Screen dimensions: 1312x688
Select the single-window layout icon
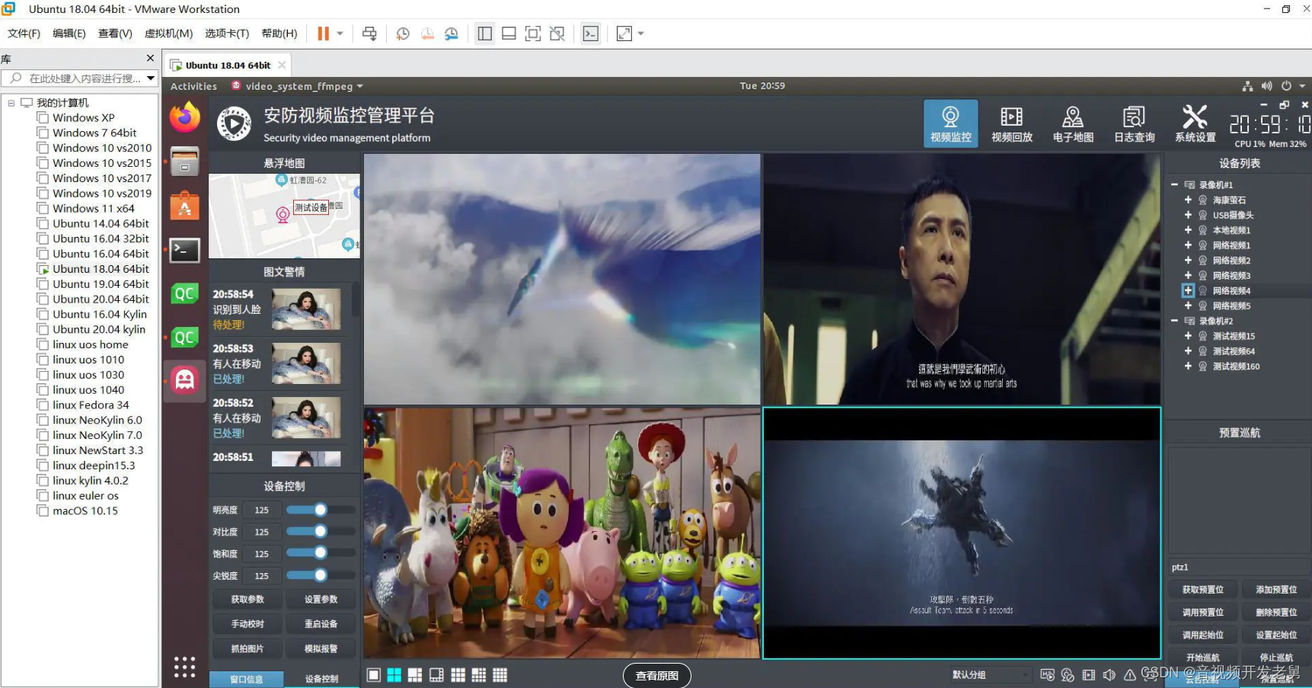tap(373, 675)
